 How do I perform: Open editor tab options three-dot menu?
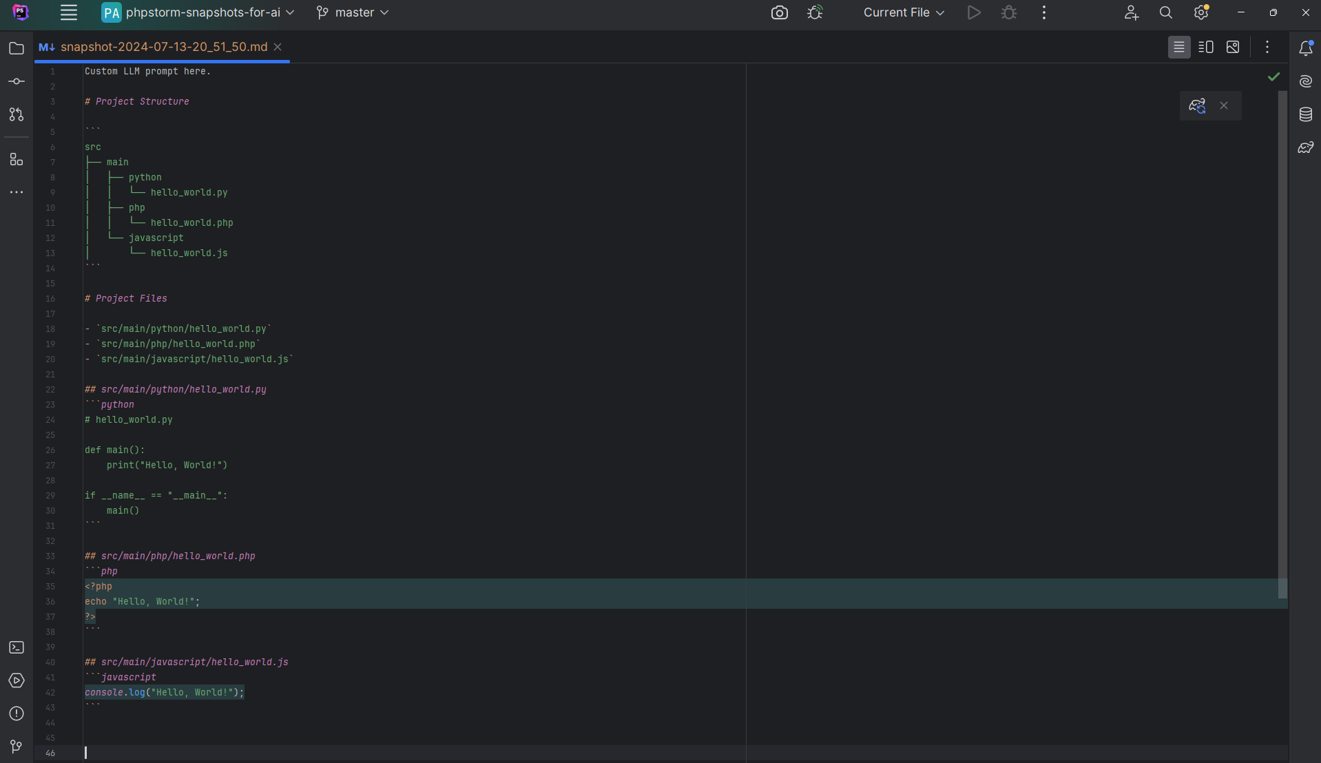pyautogui.click(x=1267, y=47)
